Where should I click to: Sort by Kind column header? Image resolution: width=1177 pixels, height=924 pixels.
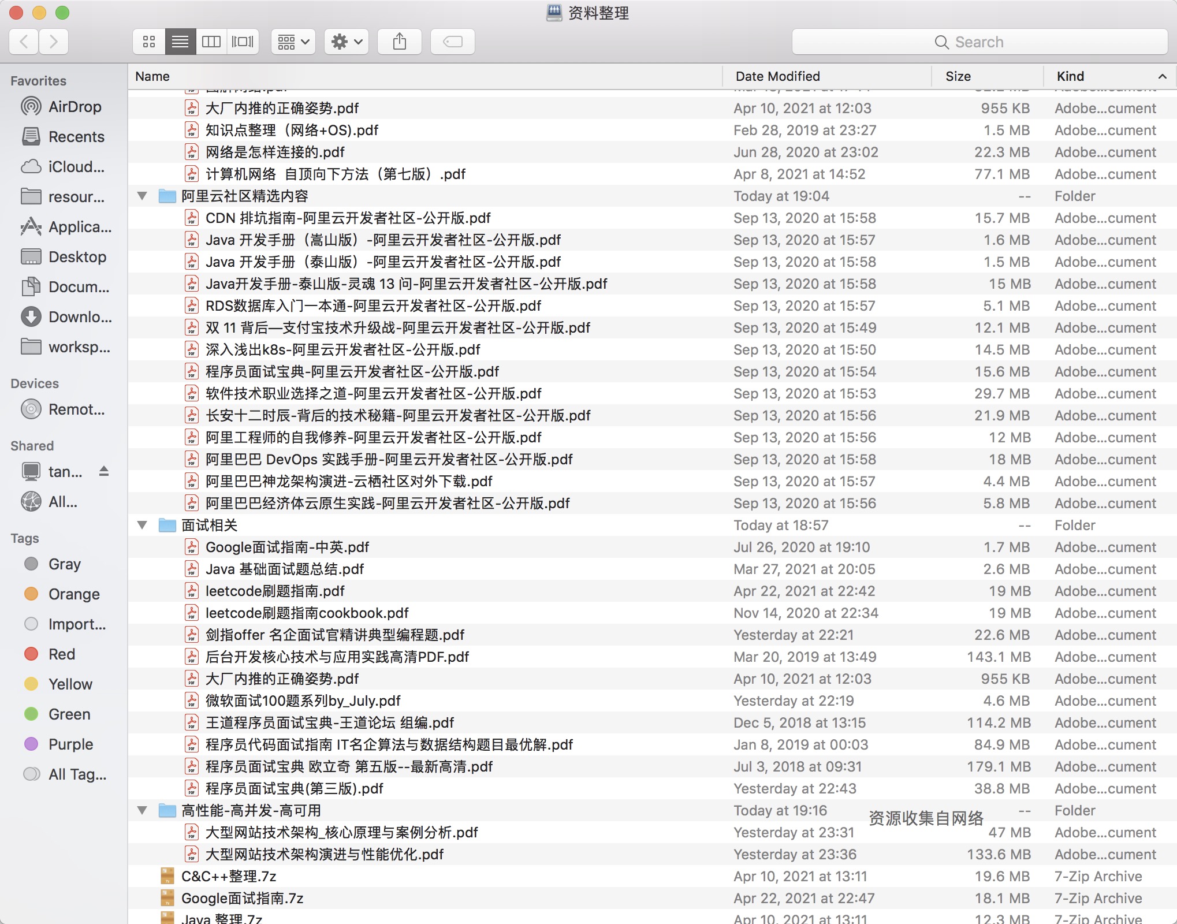(1070, 76)
